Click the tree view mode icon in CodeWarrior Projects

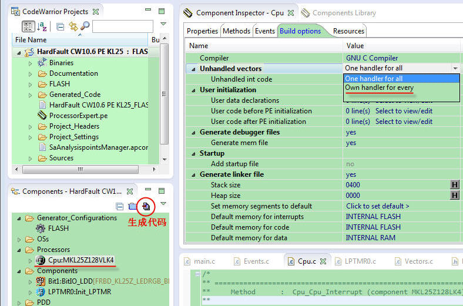[28, 26]
